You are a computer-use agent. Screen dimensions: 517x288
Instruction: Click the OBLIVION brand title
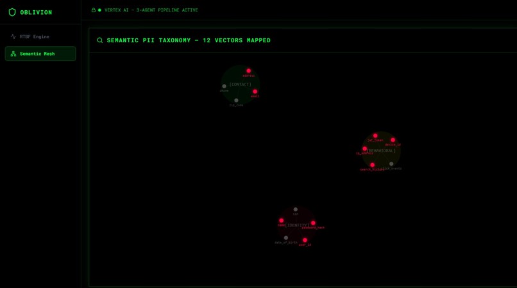click(36, 13)
